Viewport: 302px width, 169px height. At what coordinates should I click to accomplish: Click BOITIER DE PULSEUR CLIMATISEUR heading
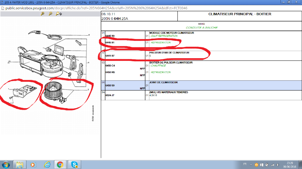[x=171, y=63]
